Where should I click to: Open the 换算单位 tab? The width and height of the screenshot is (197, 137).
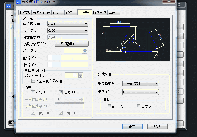pos(99,13)
